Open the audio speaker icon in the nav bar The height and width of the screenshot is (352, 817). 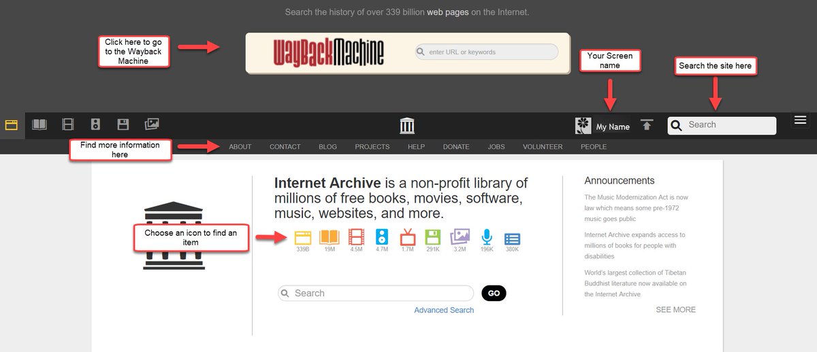coord(95,124)
